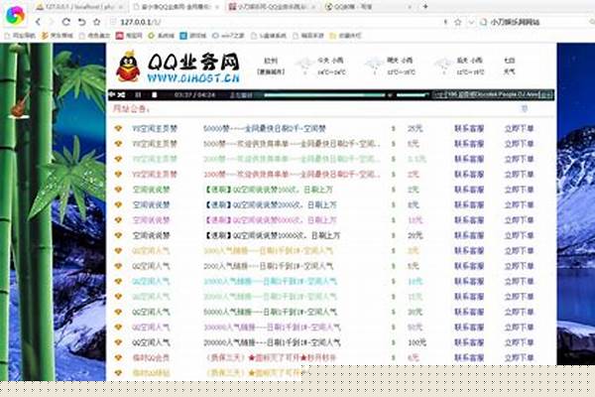Click 联系客服 for 10000次 说说赞 20元 row
This screenshot has height=397, width=595.
coord(469,235)
